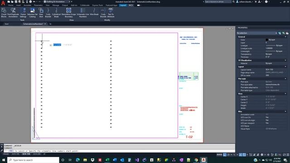Collapse the Misc properties section

coord(285,111)
